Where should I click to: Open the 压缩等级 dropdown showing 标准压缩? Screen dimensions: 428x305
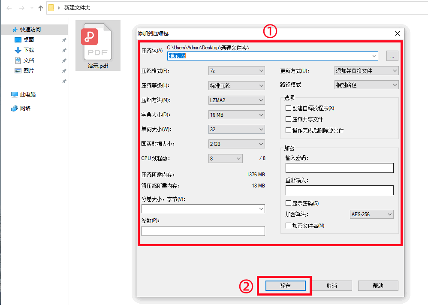pos(236,86)
